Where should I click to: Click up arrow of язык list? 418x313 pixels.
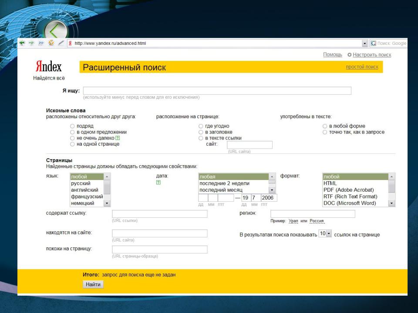107,177
